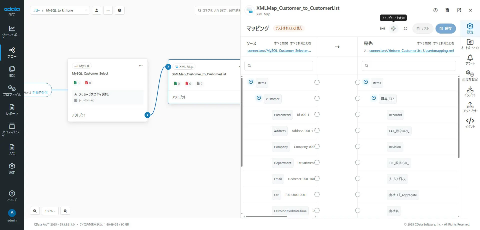Click the 保存 save button
Screen dimensions: 480x230
[x=445, y=29]
